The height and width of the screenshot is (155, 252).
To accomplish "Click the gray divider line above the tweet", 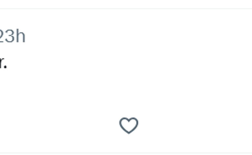I will [x=126, y=9].
